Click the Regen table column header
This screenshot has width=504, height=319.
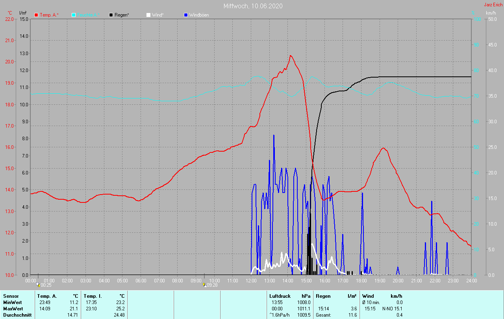coord(323,296)
